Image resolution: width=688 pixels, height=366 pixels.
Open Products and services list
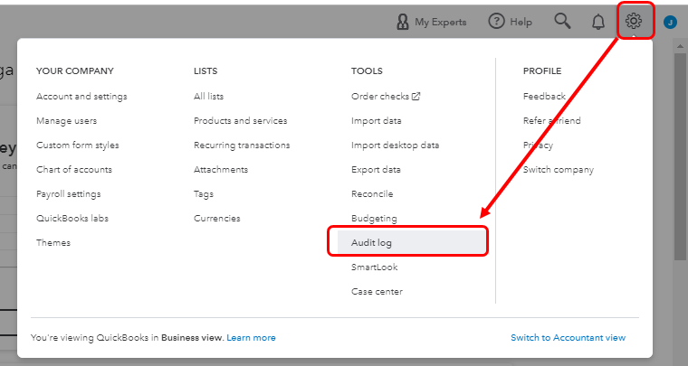click(240, 120)
